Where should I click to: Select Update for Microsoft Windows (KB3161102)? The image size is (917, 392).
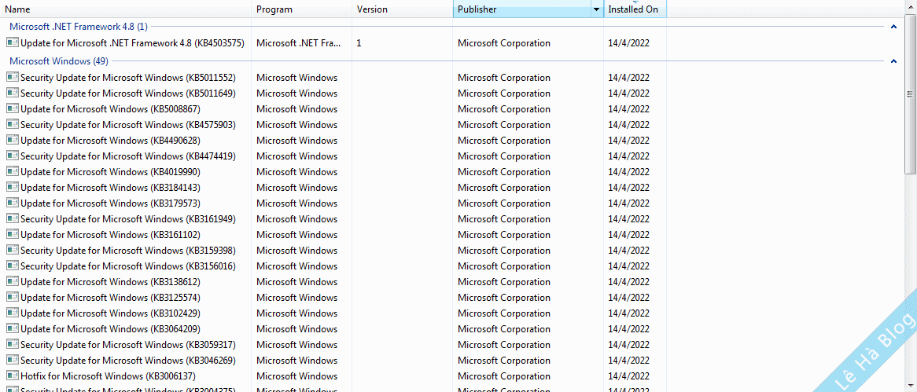pos(111,234)
